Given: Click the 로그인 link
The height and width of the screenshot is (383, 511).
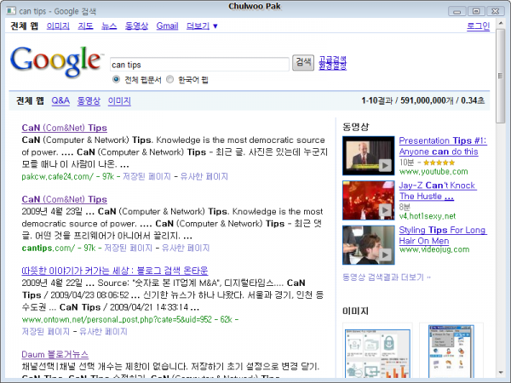Looking at the screenshot, I should pyautogui.click(x=478, y=26).
